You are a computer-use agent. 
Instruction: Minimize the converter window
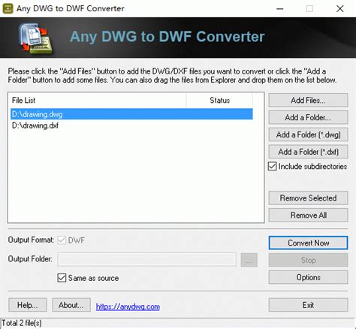(279, 9)
